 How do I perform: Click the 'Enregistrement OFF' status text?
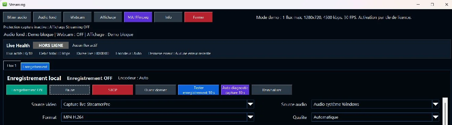click(90, 78)
